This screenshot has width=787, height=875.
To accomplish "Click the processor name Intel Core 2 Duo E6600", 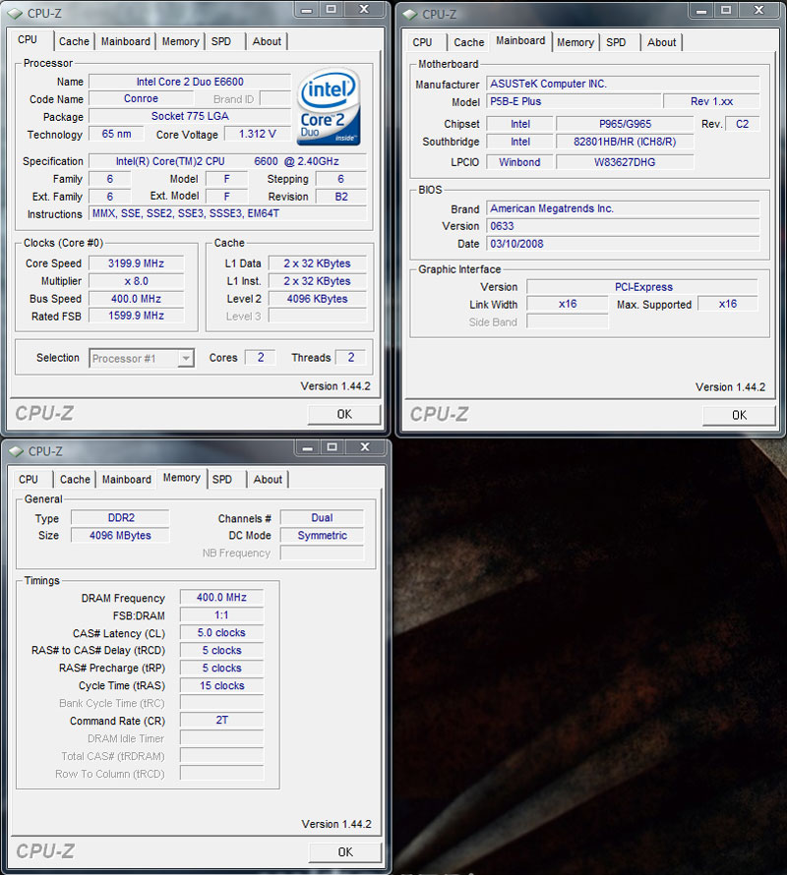I will pos(190,82).
